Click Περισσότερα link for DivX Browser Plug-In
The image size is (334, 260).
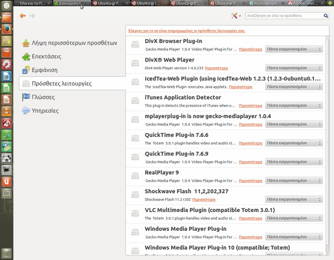(x=250, y=49)
